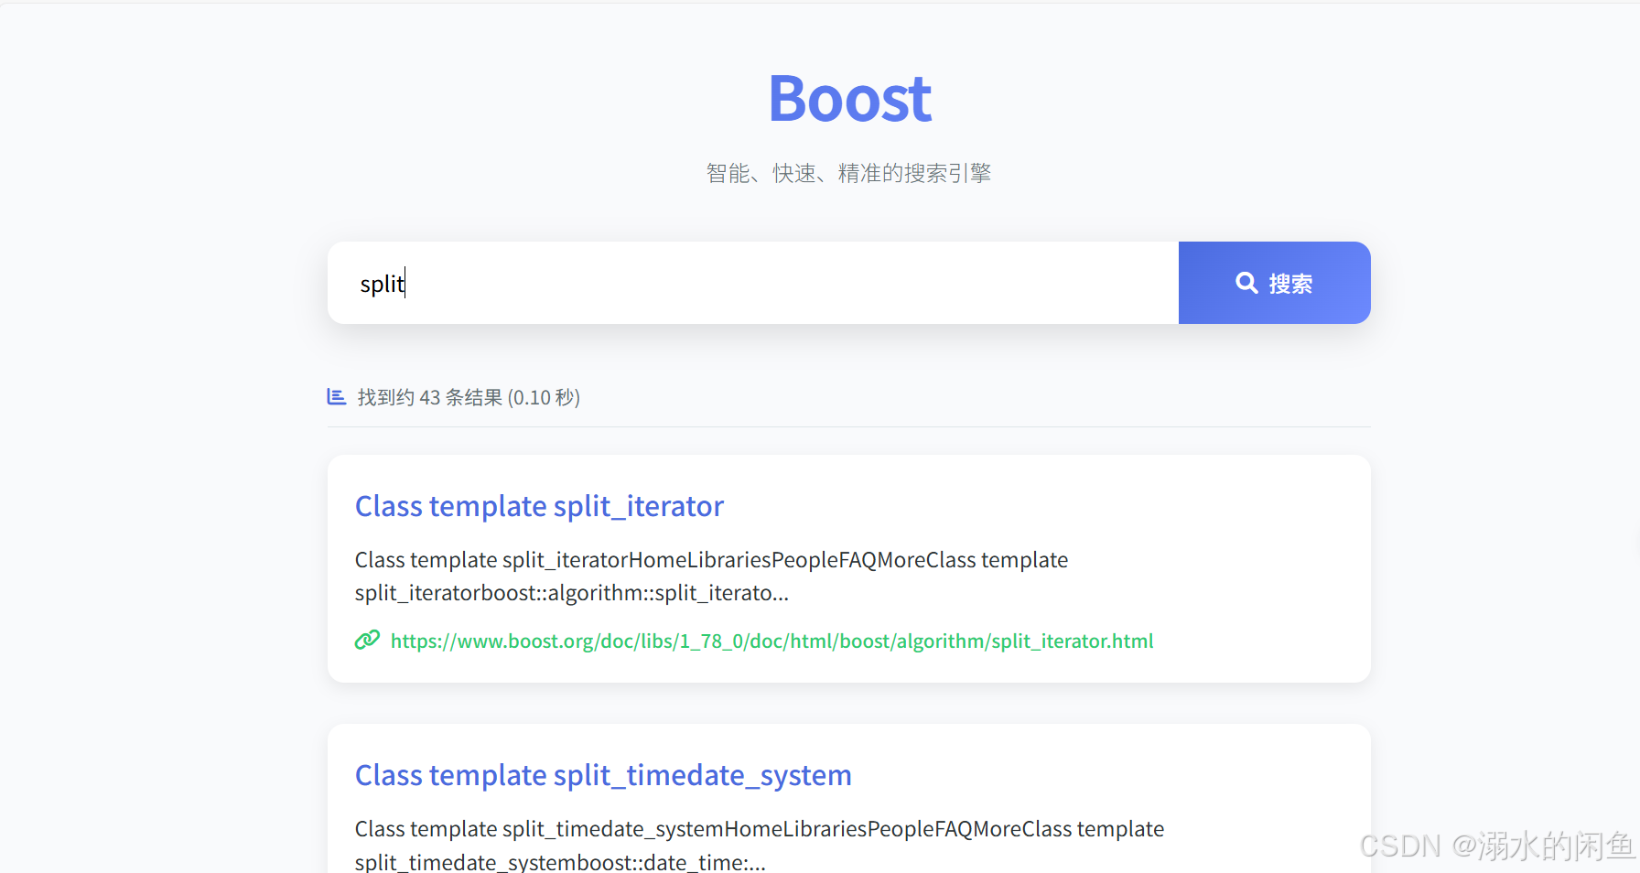Click the results stats icon beside "找到约 43 条结果"
The image size is (1640, 873).
[x=337, y=396]
